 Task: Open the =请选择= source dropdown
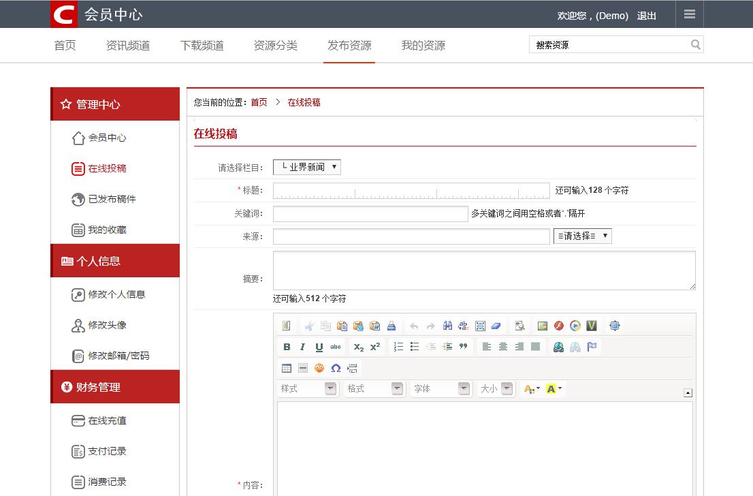[583, 236]
